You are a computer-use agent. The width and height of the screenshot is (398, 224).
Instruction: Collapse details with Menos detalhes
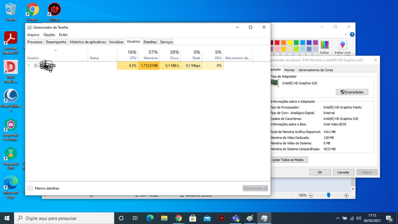[43, 188]
